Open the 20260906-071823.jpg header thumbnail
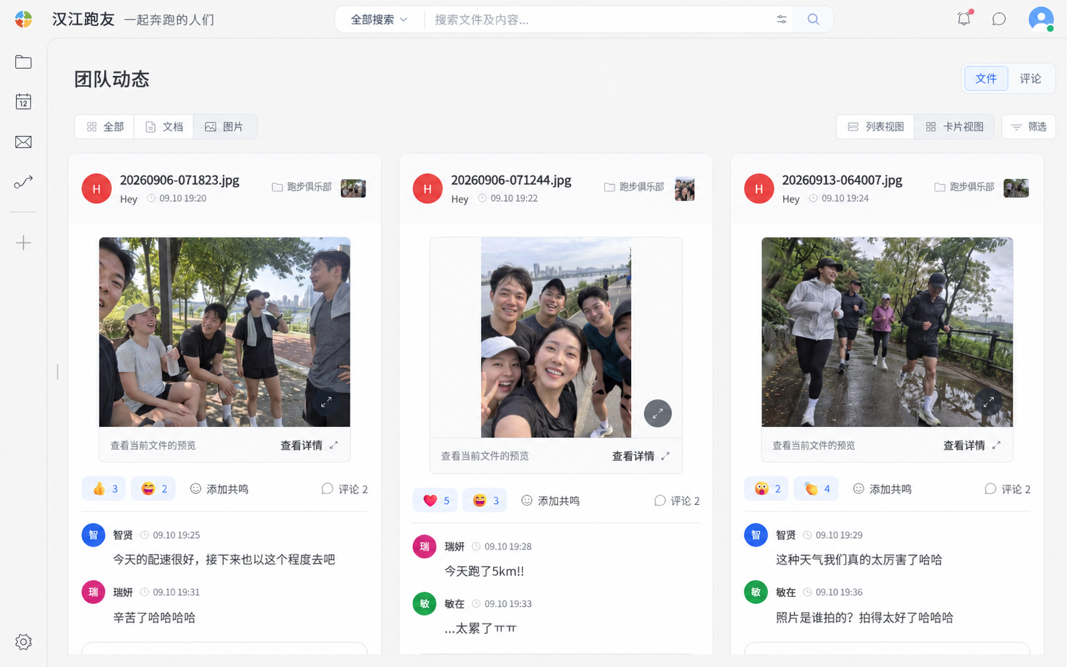 [353, 188]
